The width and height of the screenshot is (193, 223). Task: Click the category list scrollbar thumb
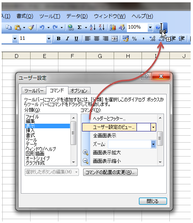coord(73,133)
